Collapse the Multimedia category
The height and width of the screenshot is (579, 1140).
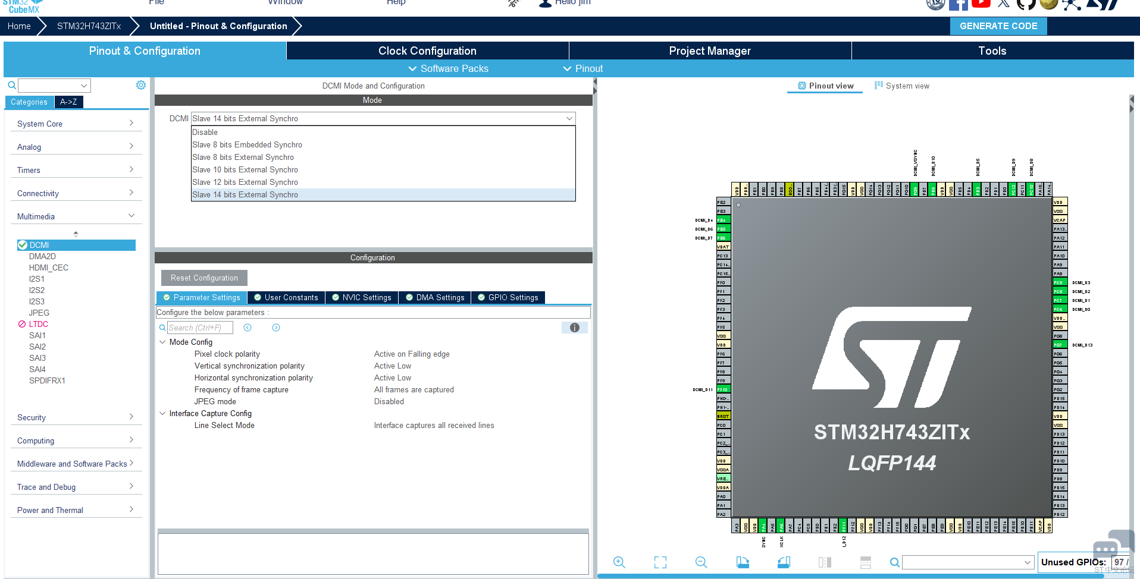[76, 216]
